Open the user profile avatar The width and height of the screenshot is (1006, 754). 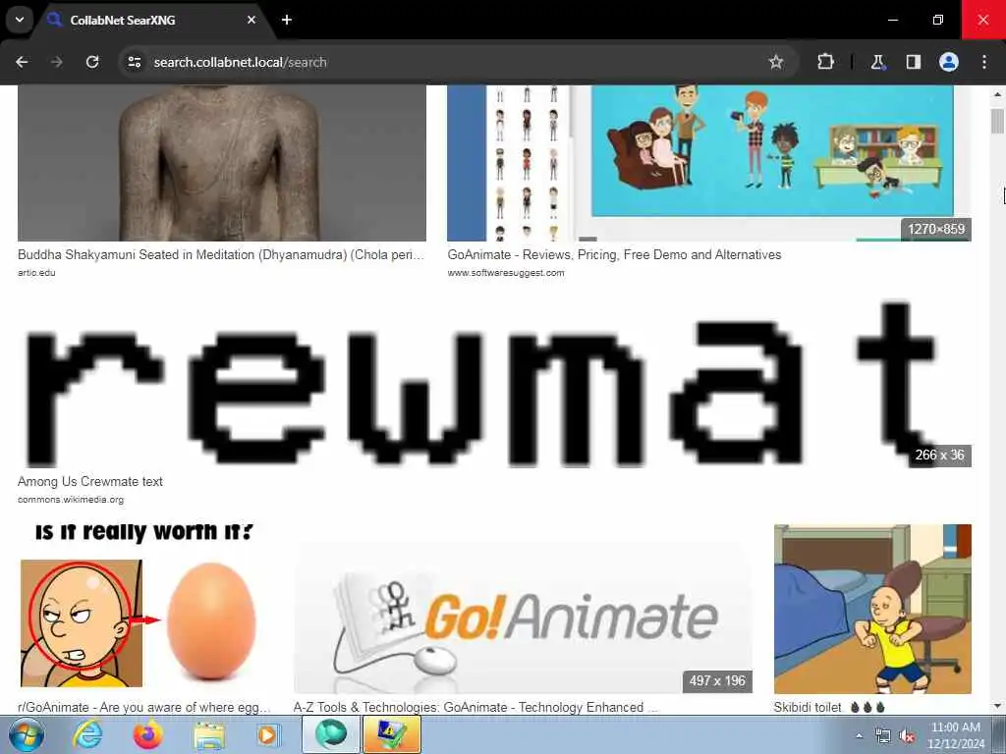949,62
